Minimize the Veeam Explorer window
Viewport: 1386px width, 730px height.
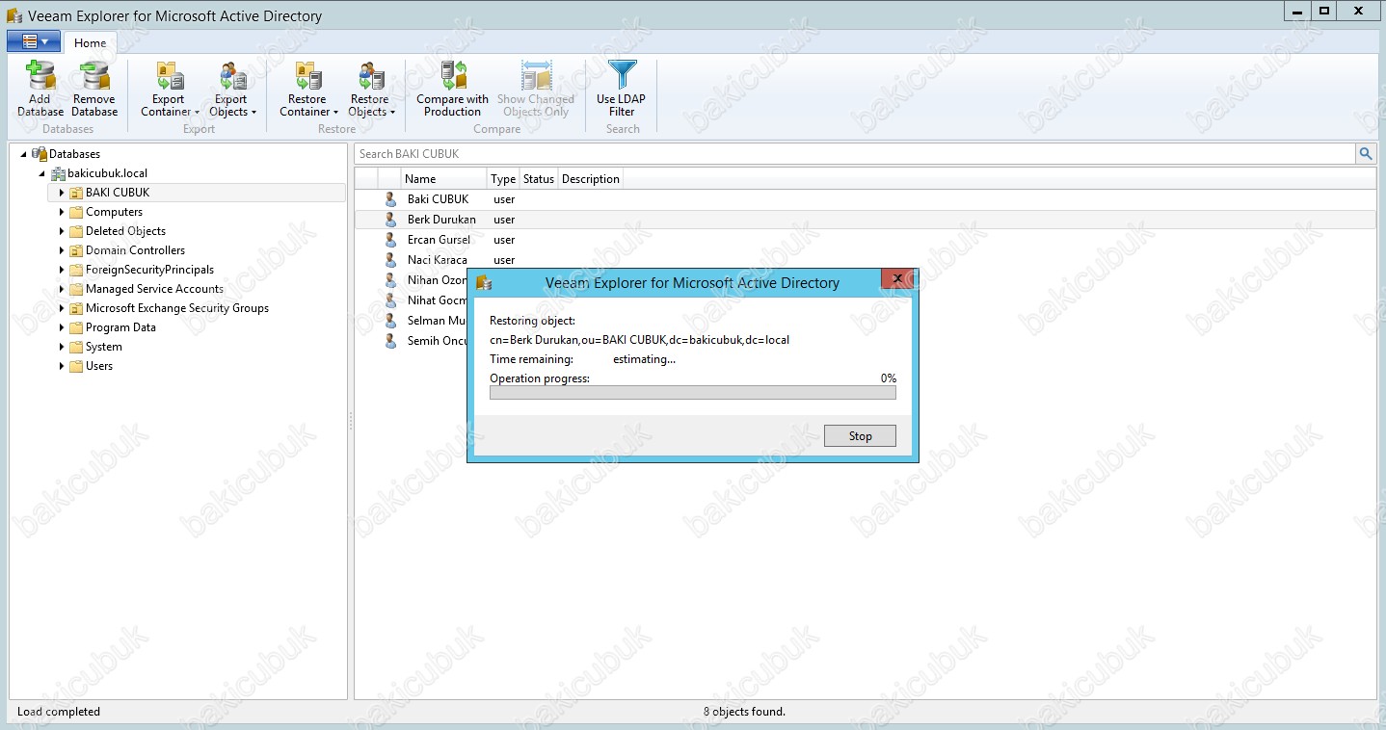[1297, 11]
